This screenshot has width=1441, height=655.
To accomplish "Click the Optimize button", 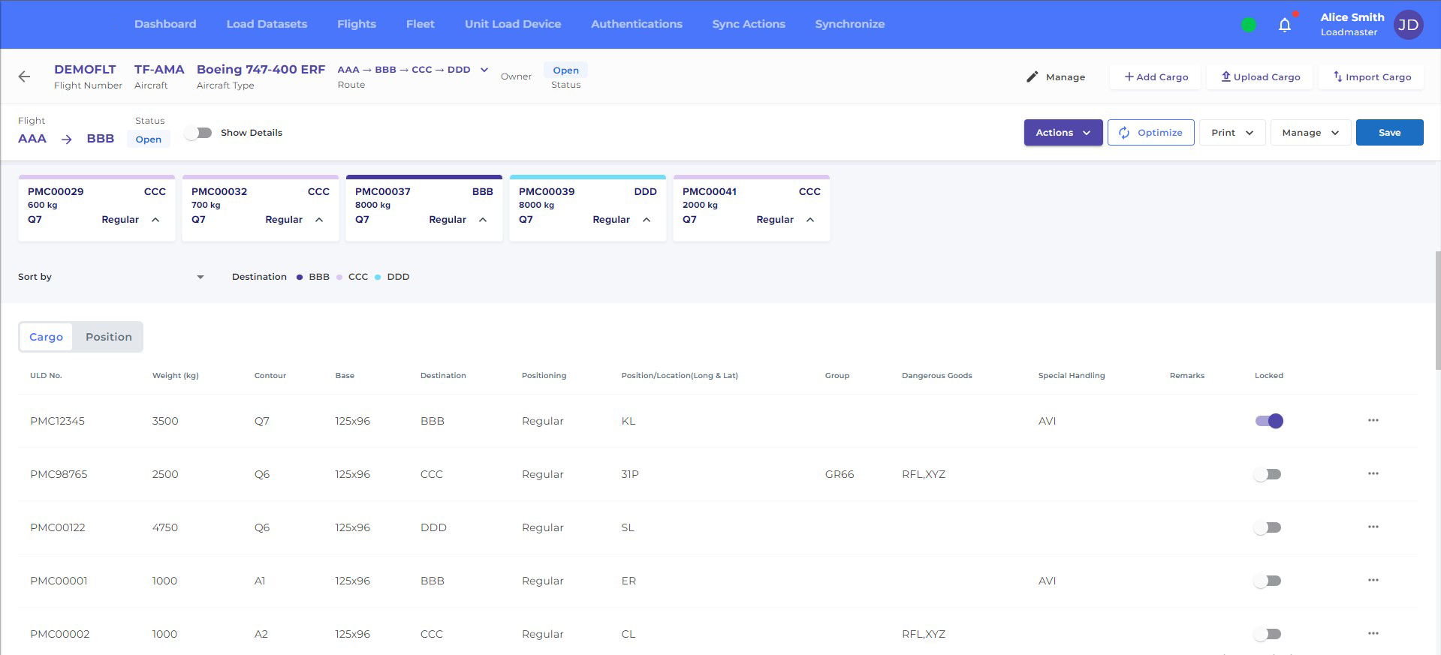I will (1151, 133).
